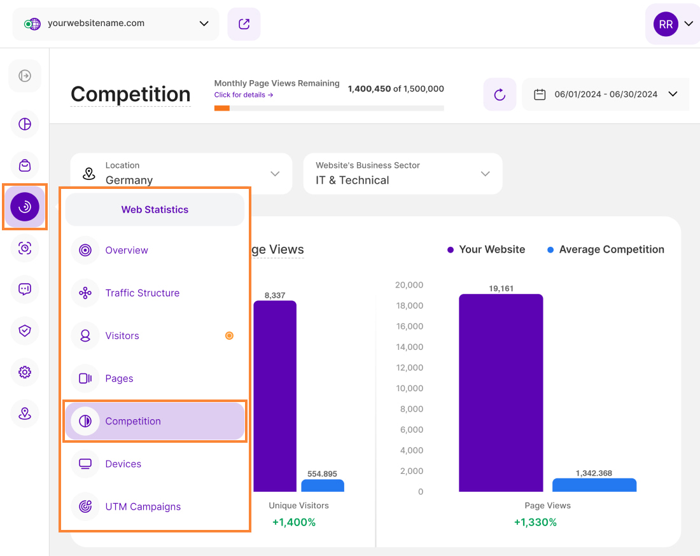This screenshot has width=700, height=556.
Task: Open the settings gear sidebar icon
Action: click(x=25, y=372)
